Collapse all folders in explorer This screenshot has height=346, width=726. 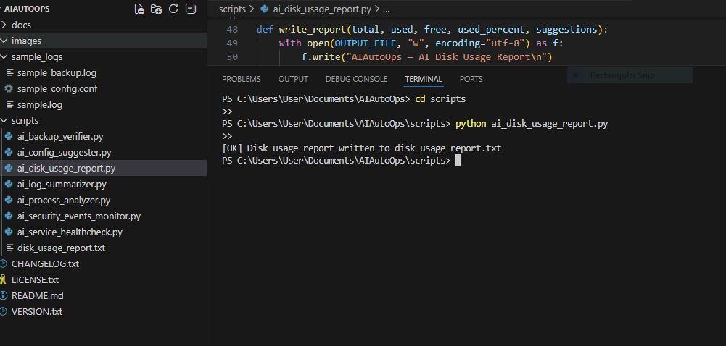(191, 9)
